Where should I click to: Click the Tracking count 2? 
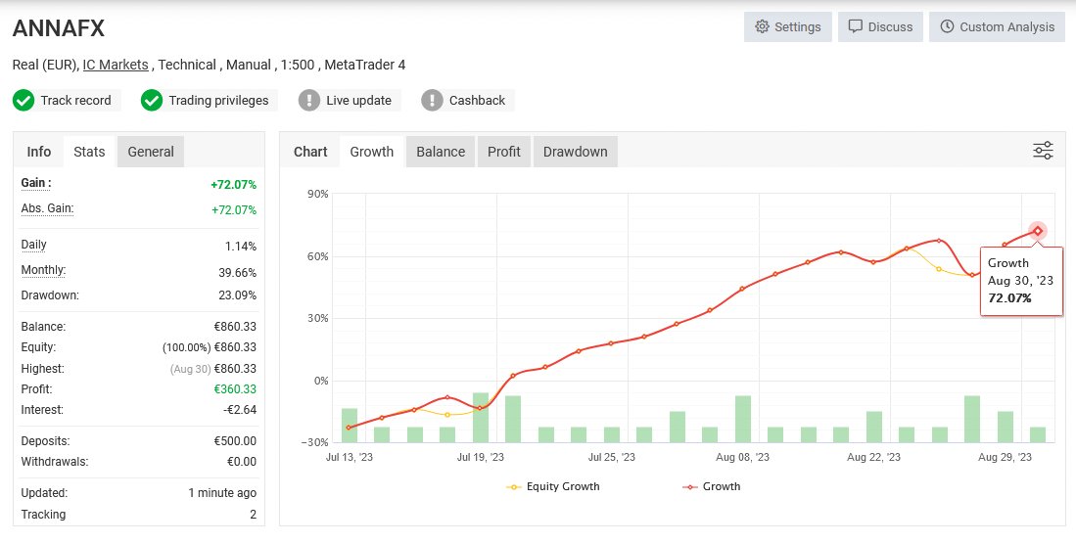(x=254, y=515)
